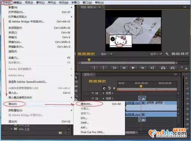The image size is (191, 141).
Task: Select the Rolling Edit tool
Action: (76, 91)
